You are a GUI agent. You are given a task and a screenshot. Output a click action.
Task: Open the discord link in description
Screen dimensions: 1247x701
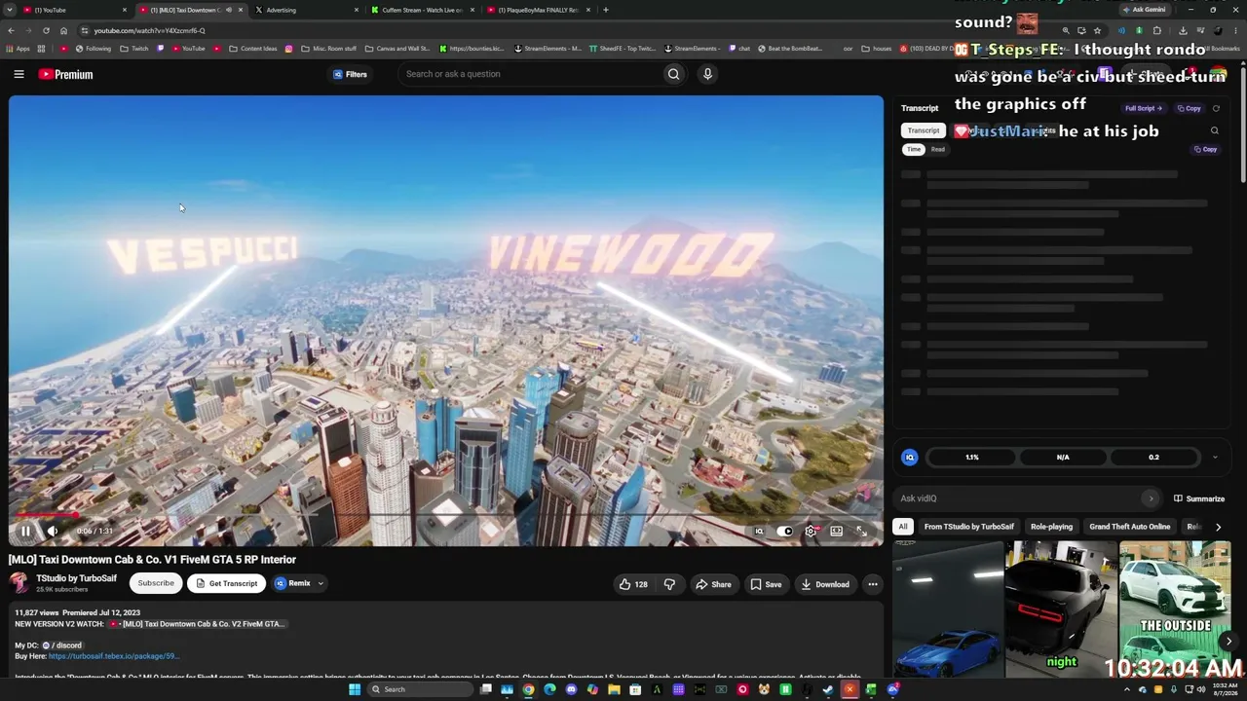[61, 646]
